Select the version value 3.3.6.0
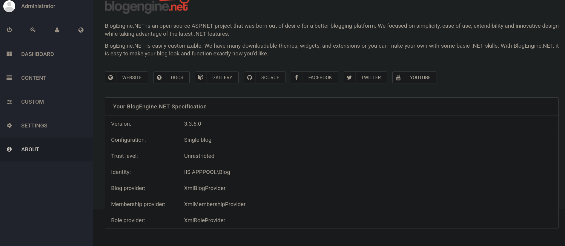Screen dimensions: 565x246 193,124
